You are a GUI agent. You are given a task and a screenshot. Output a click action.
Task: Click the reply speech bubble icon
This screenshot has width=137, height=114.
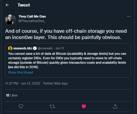coord(21,107)
